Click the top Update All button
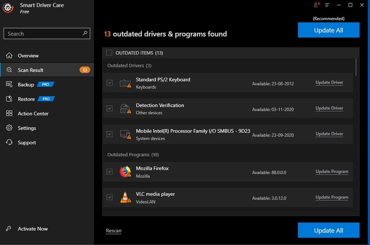This screenshot has width=370, height=245. pyautogui.click(x=329, y=30)
